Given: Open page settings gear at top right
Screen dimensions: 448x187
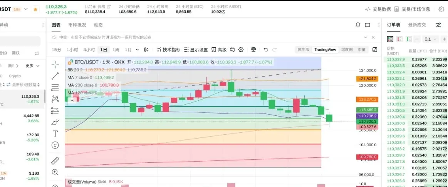Looking at the screenshot, I should click(441, 9).
